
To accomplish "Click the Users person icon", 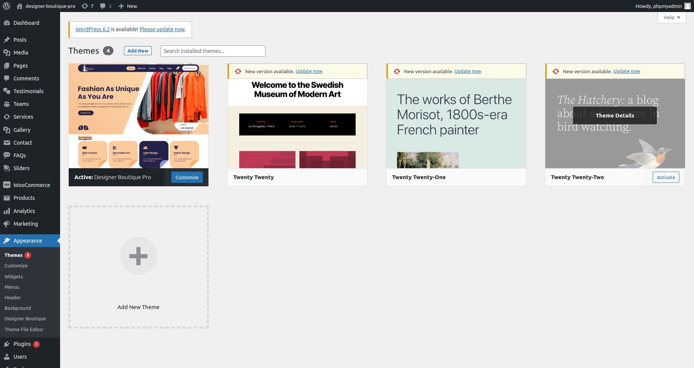I will coord(7,357).
